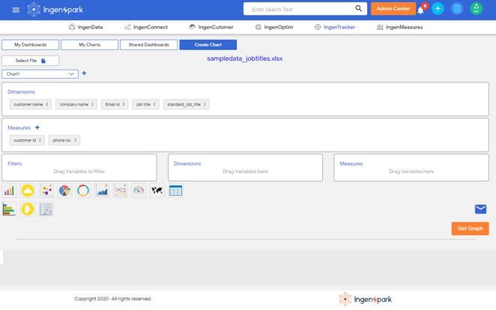
Task: Go to IngenData module
Action: coord(85,27)
